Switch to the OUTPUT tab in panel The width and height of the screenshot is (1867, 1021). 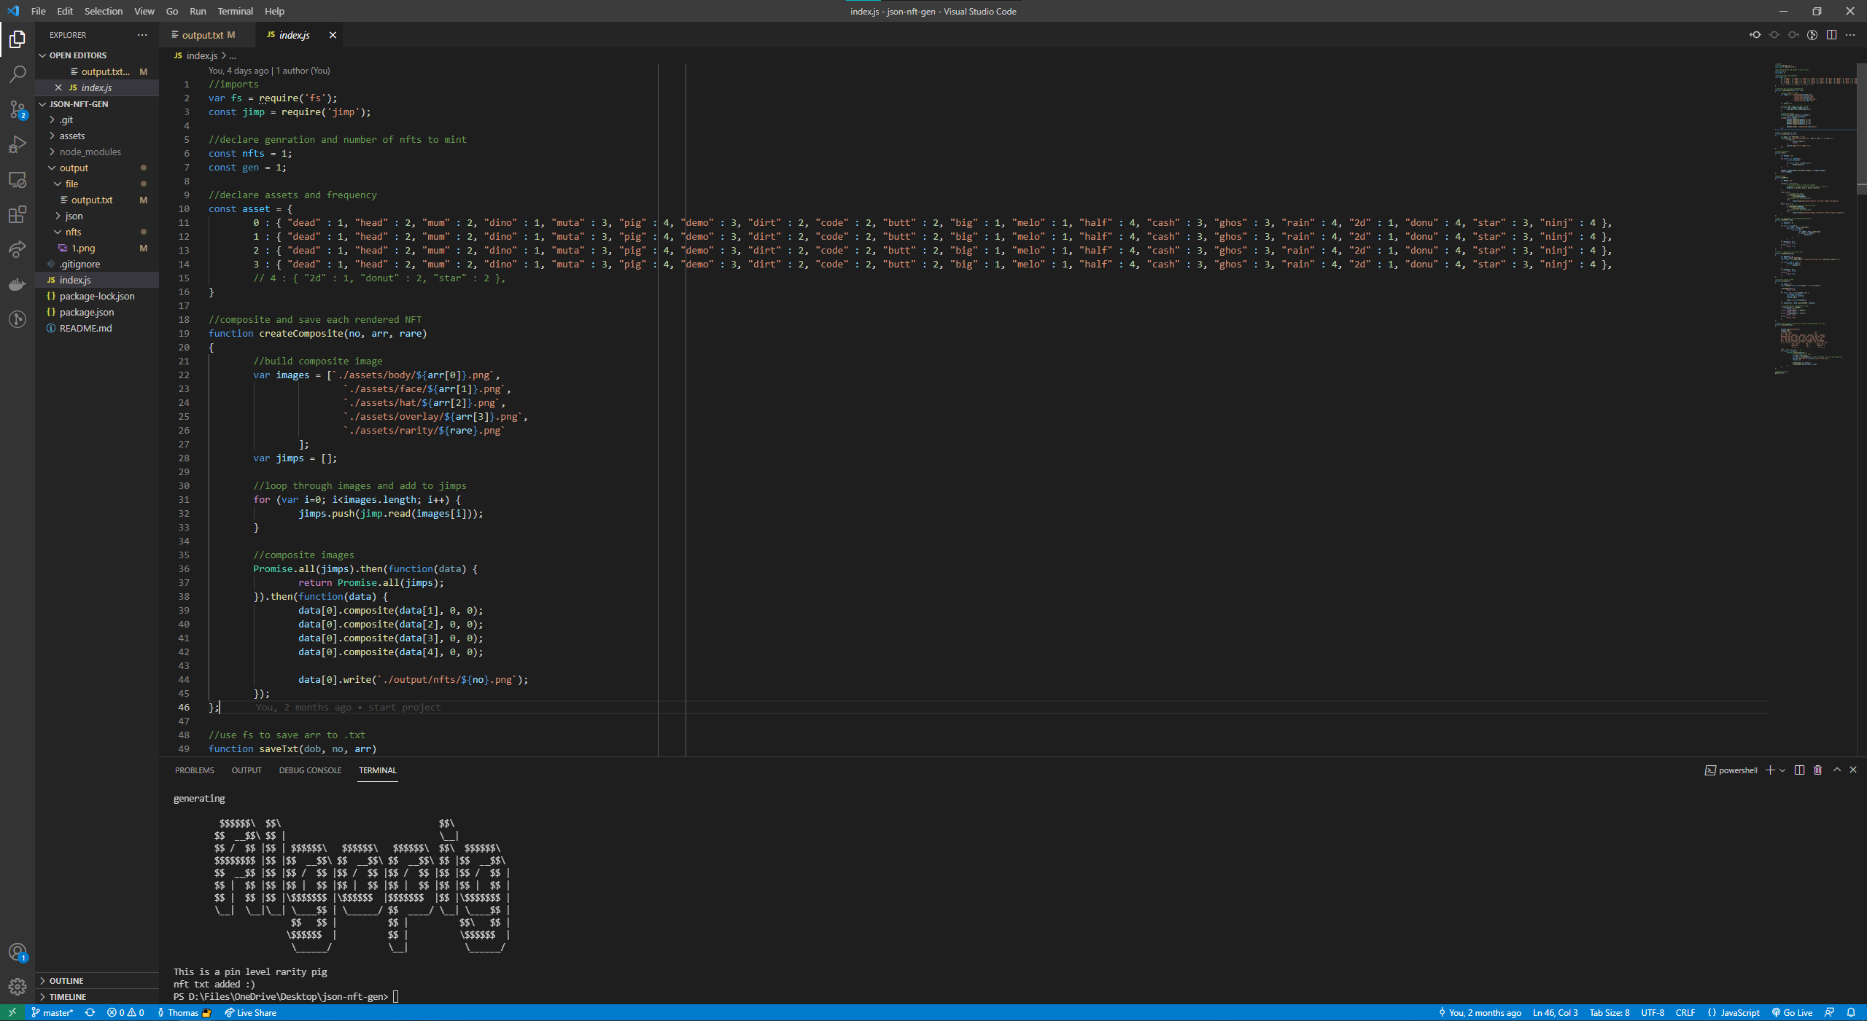(x=247, y=770)
